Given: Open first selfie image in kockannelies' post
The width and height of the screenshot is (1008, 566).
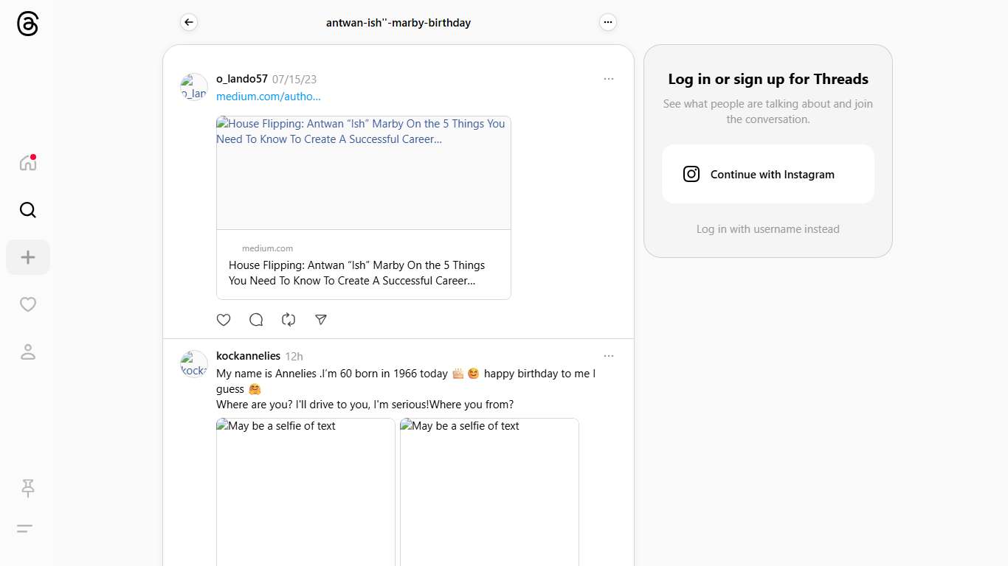Looking at the screenshot, I should point(305,492).
